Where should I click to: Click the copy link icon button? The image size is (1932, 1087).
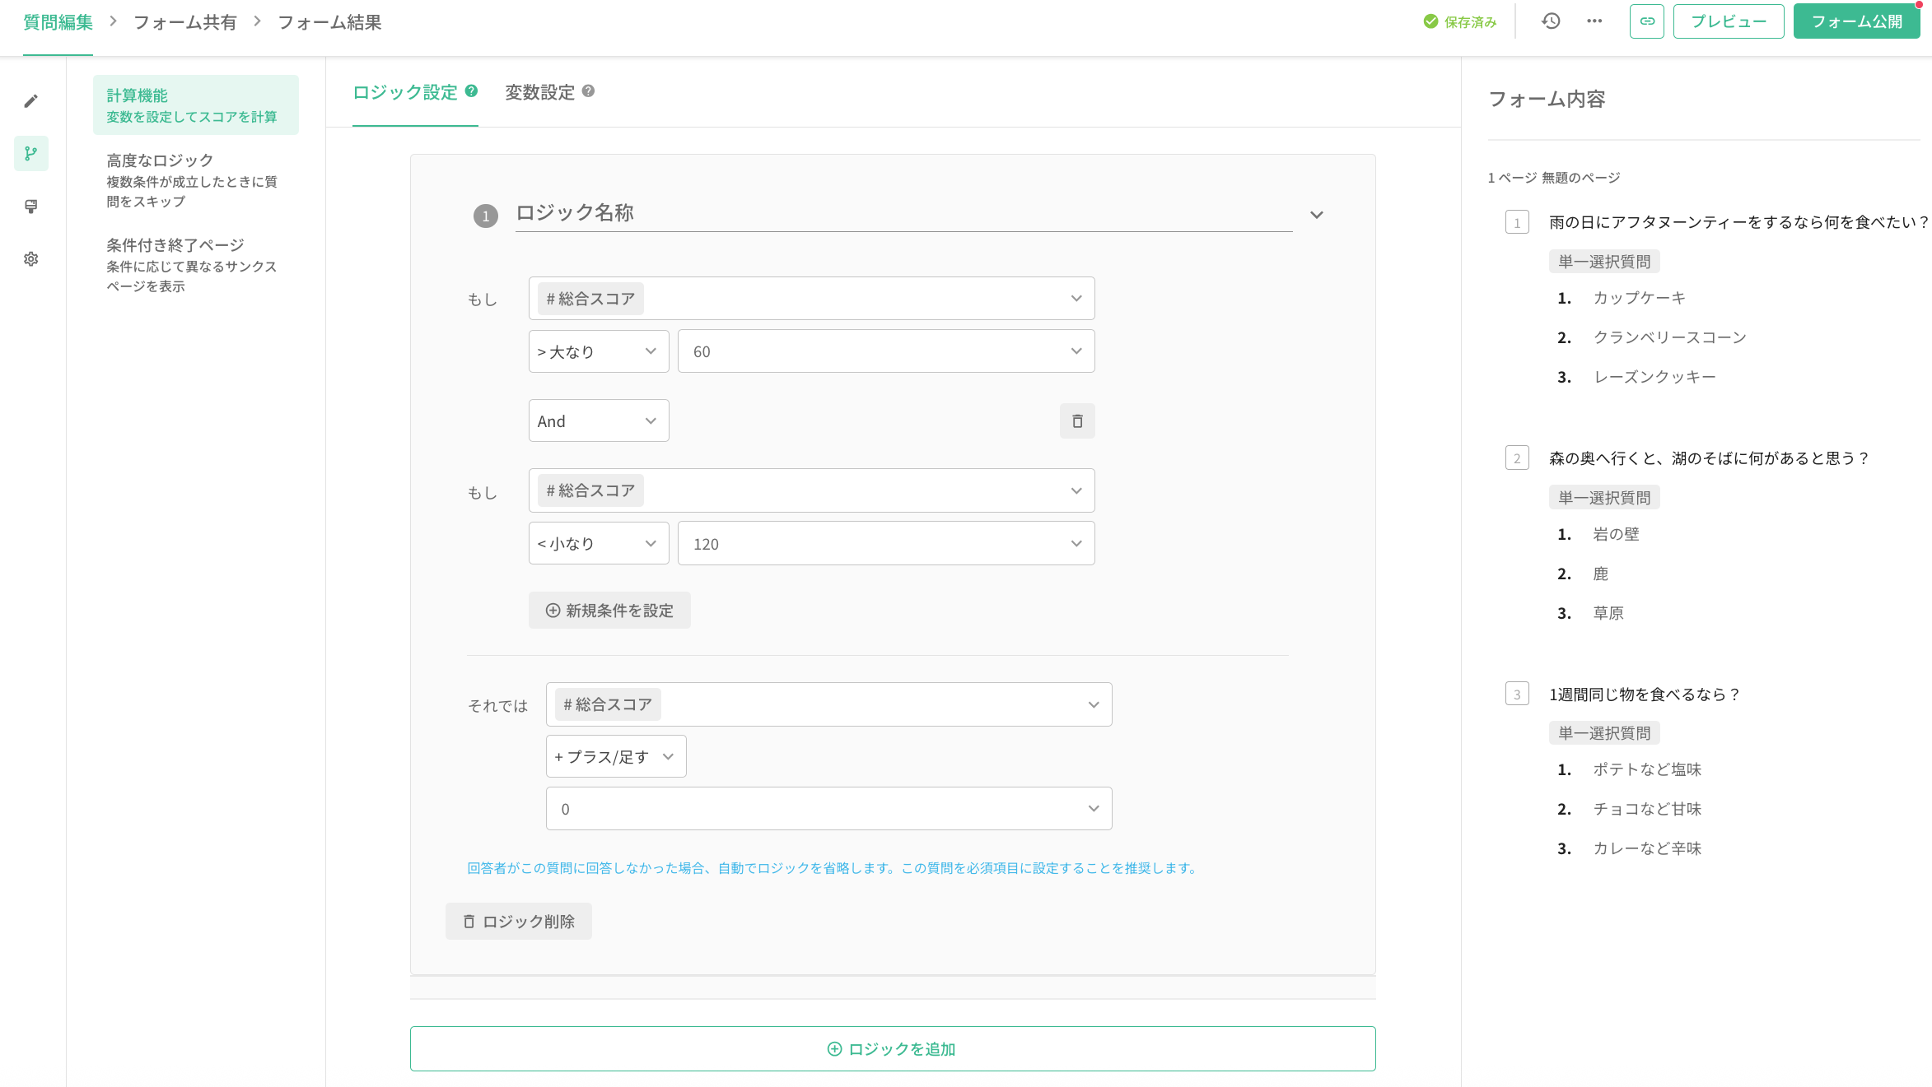pos(1646,21)
